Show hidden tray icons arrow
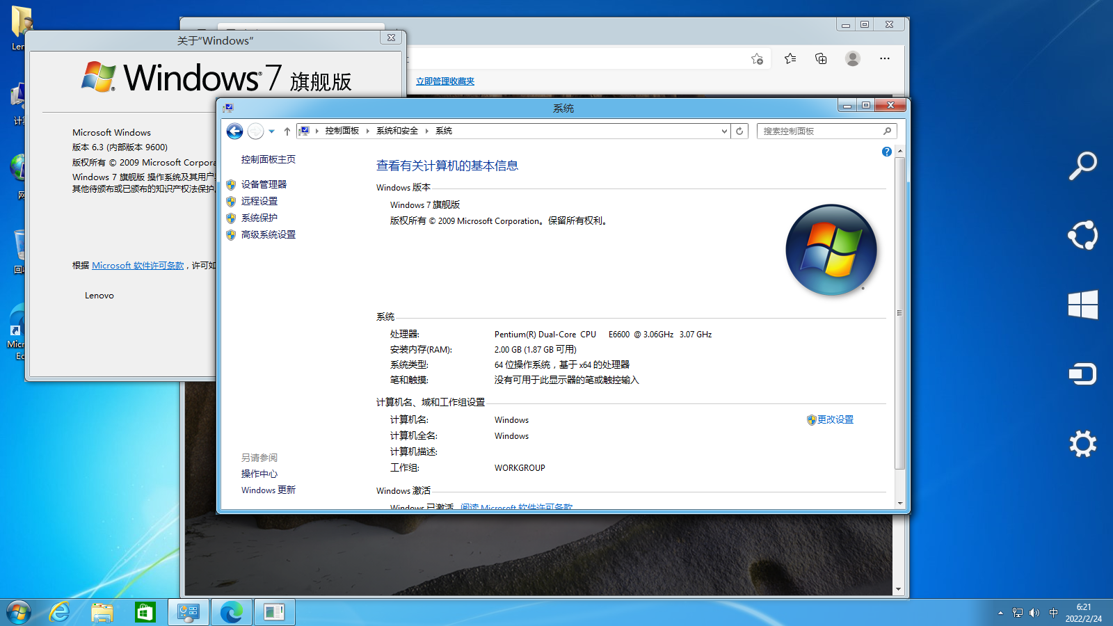1113x626 pixels. click(x=1000, y=613)
